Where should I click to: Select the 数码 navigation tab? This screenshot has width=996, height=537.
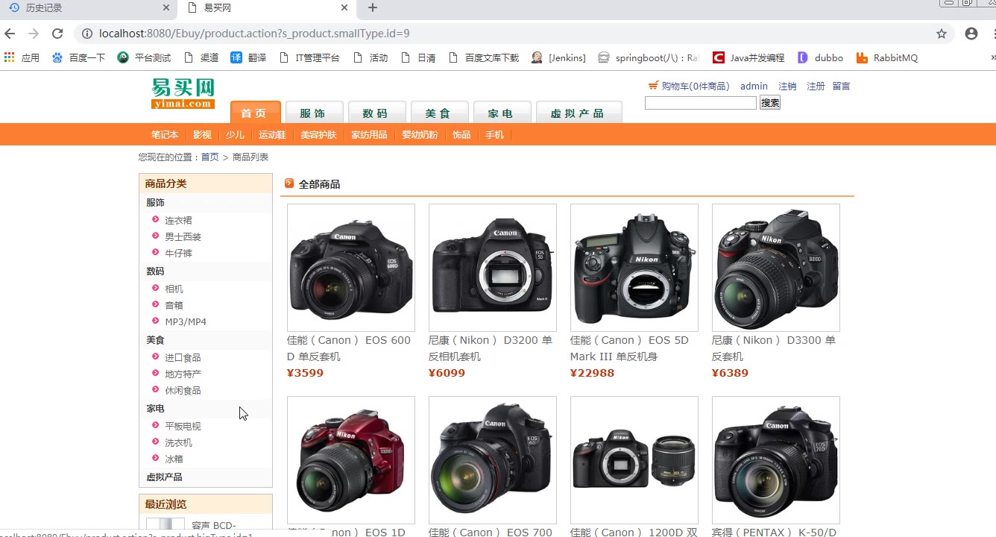tap(376, 112)
